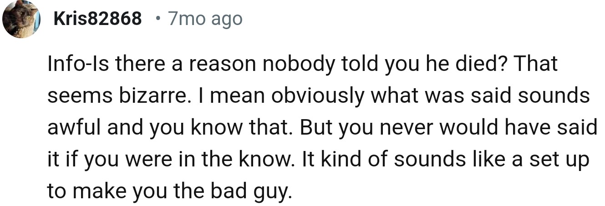Open the Kris82868 user profile
Screen dimensions: 605x206
(97, 19)
